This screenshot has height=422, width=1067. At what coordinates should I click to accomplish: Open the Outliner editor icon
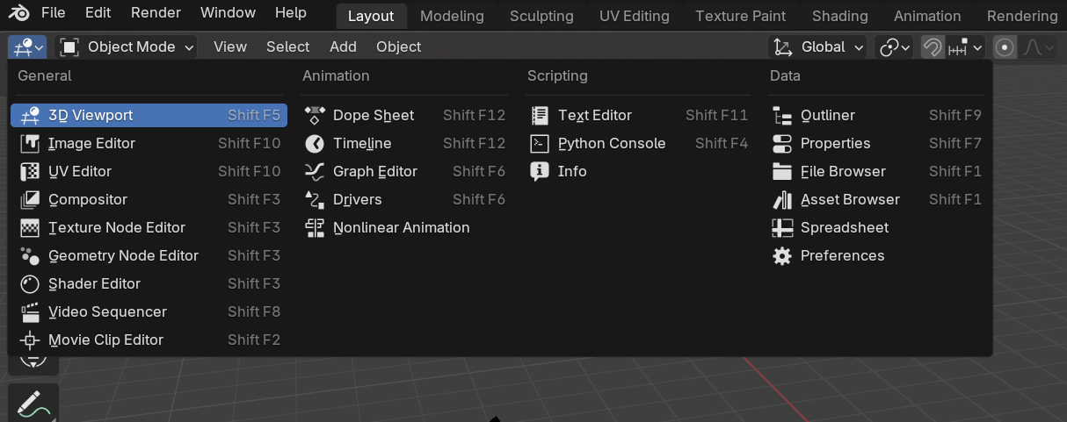(782, 115)
